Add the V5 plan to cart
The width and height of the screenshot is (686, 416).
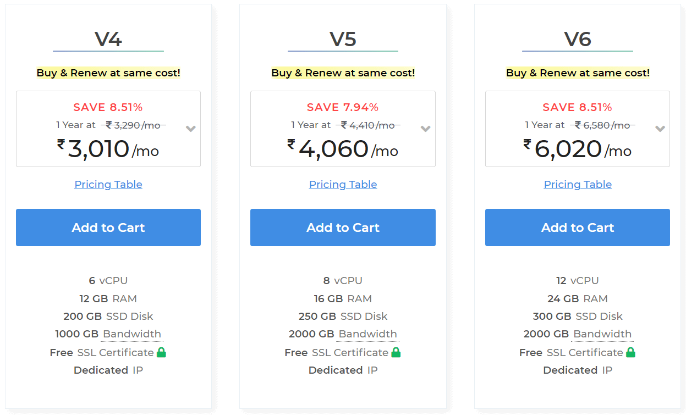click(343, 228)
